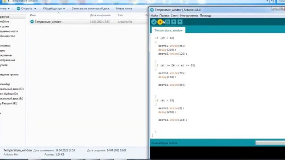Click Записать на оптический диск

coord(90,8)
